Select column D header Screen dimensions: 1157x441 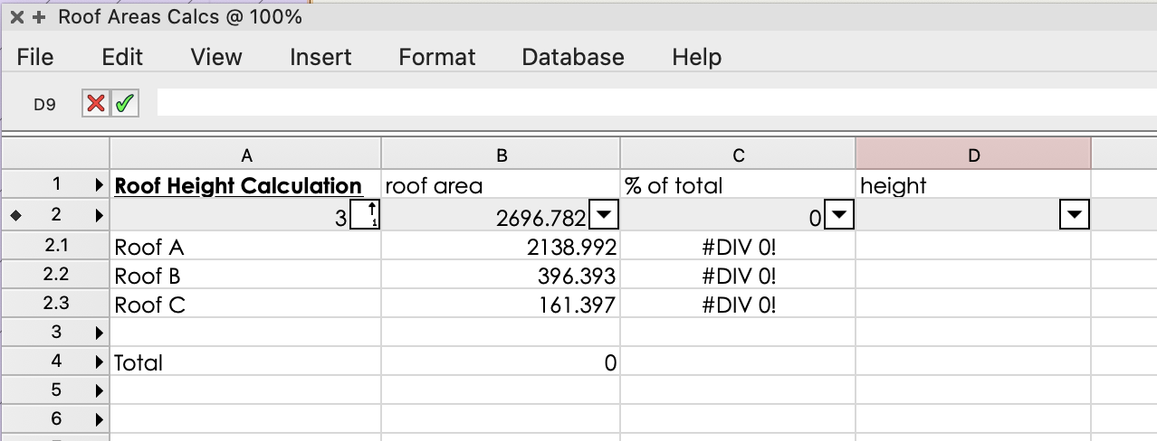[x=973, y=155]
